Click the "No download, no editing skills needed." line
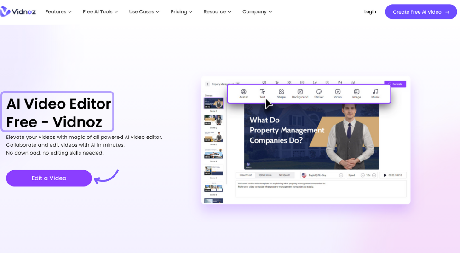 [x=55, y=153]
